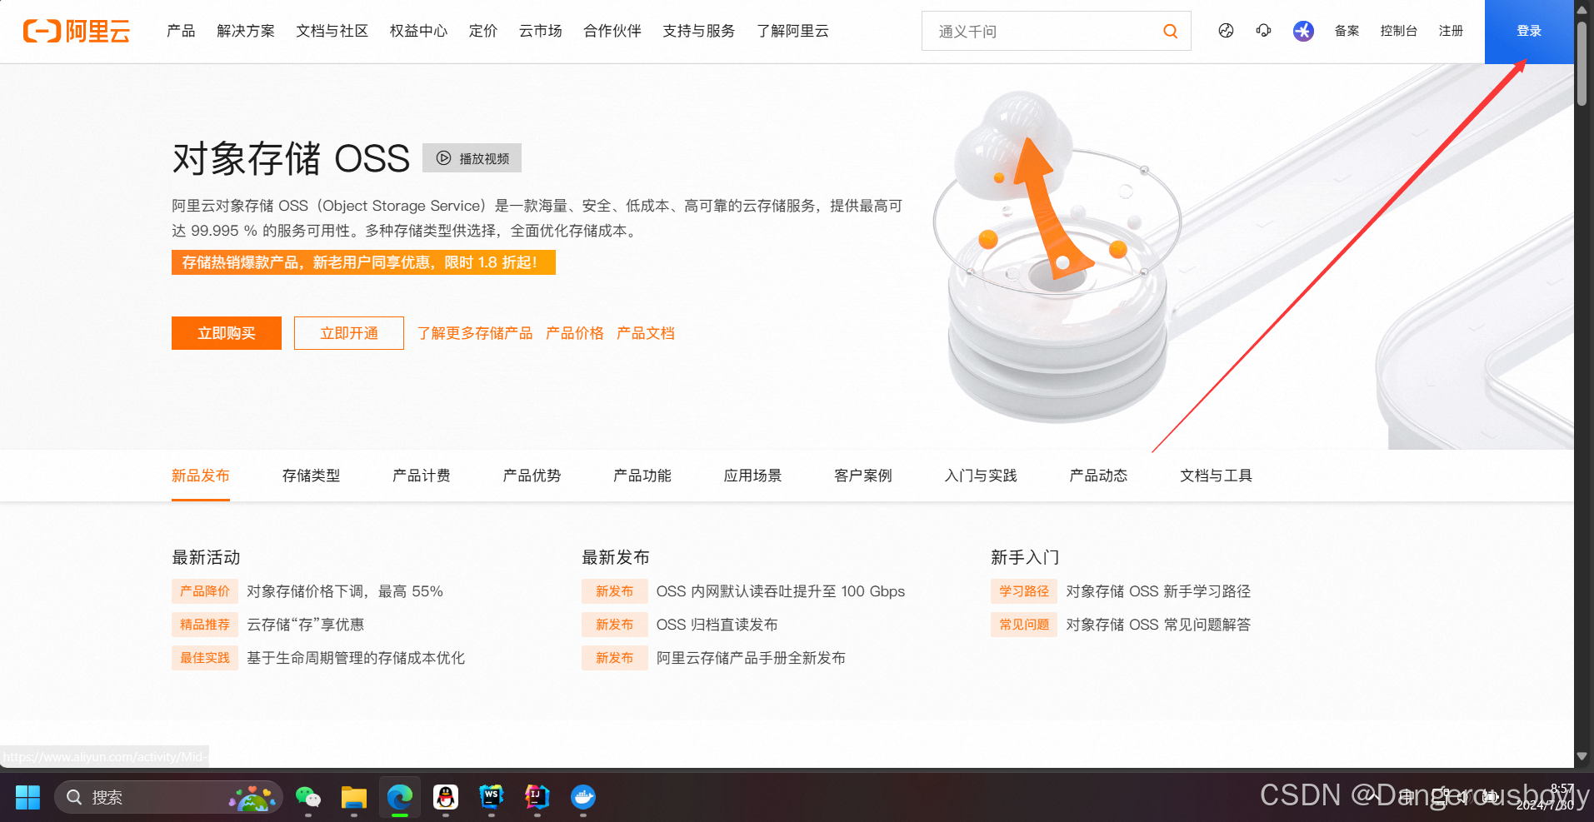The height and width of the screenshot is (822, 1594).
Task: Click the Windows Start button
Action: (27, 797)
